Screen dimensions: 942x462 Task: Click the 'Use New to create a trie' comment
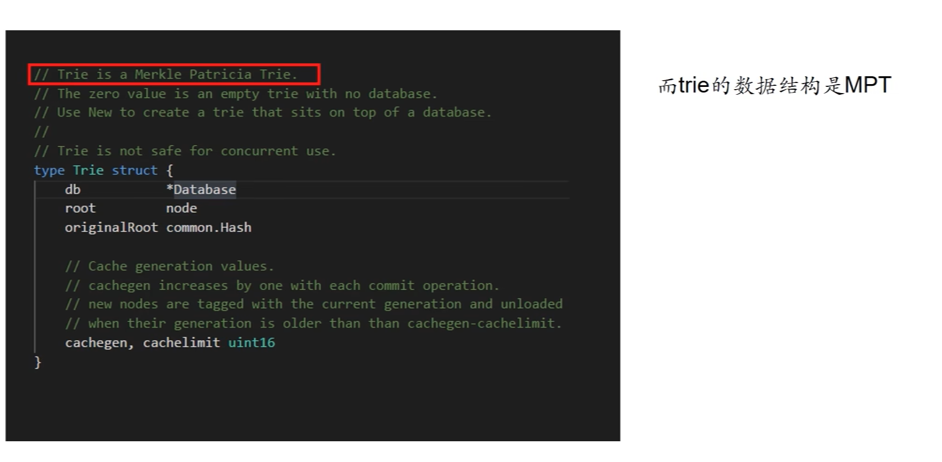[x=263, y=113]
